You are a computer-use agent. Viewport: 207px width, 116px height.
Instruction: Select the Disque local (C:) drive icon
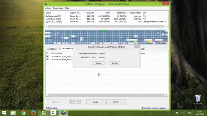pyautogui.click(x=47, y=16)
